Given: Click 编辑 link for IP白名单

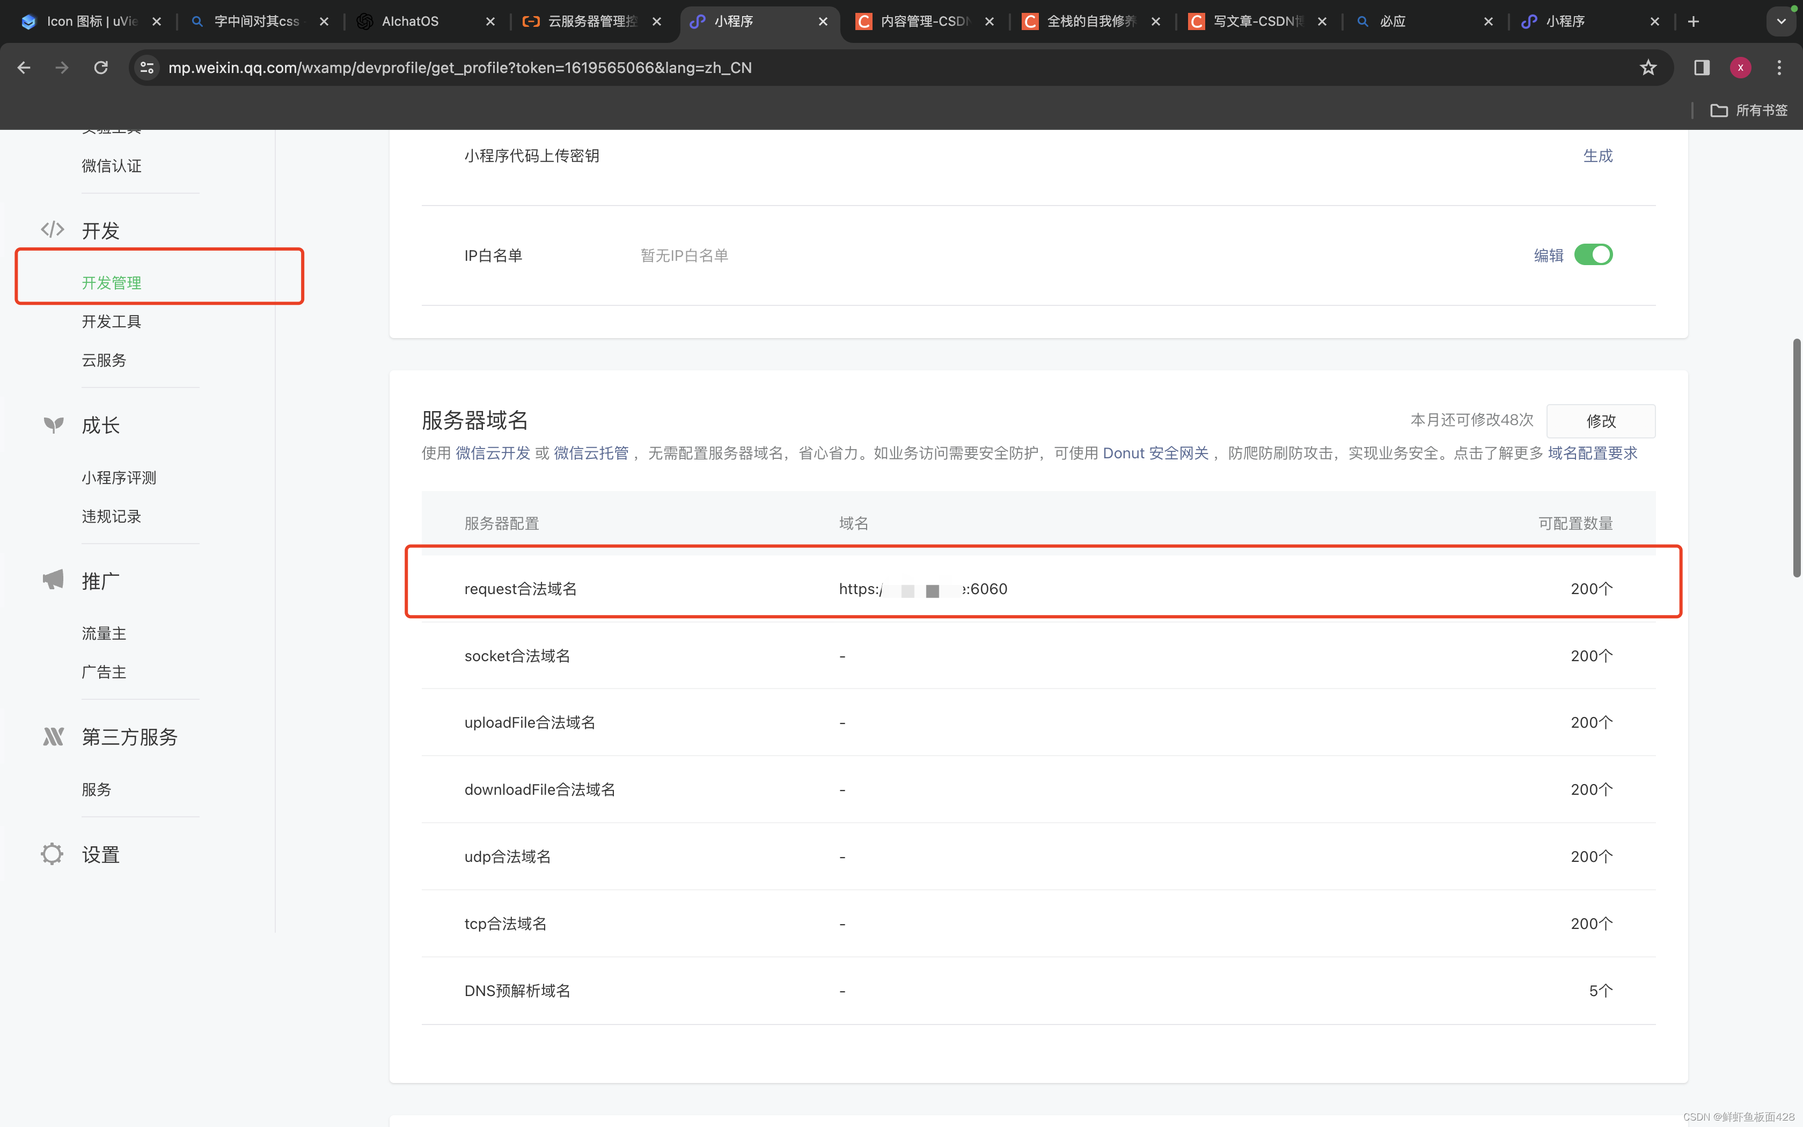Looking at the screenshot, I should 1548,255.
